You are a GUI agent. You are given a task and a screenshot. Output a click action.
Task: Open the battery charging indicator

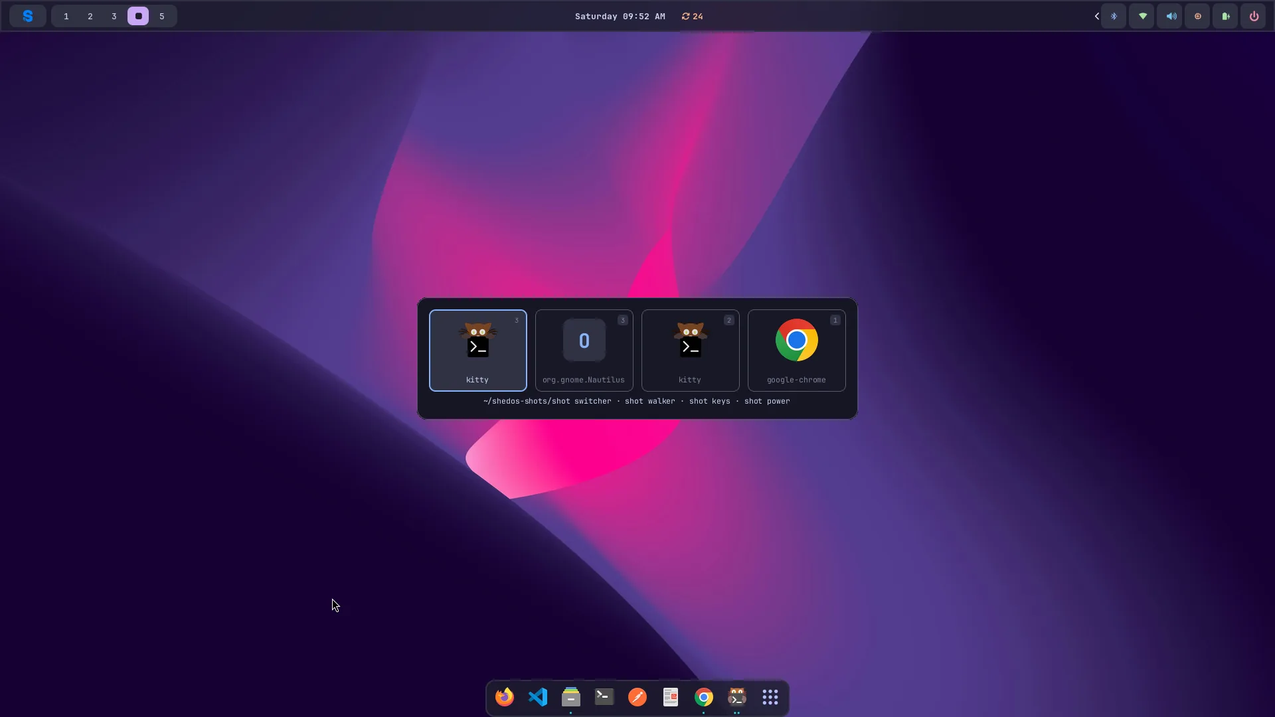click(1226, 16)
